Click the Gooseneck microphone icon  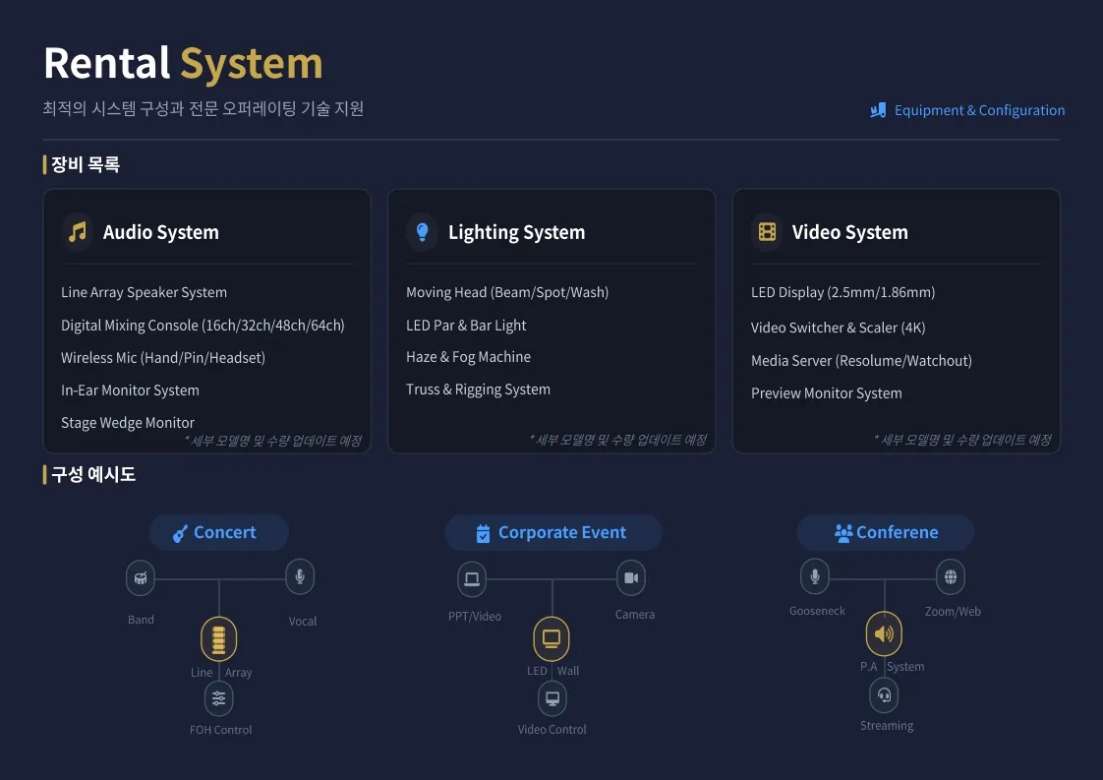[x=815, y=576]
